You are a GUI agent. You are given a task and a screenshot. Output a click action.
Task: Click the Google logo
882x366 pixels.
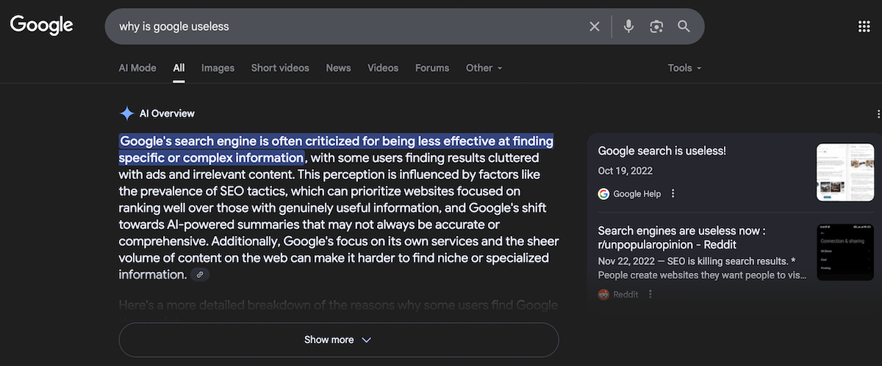coord(41,25)
